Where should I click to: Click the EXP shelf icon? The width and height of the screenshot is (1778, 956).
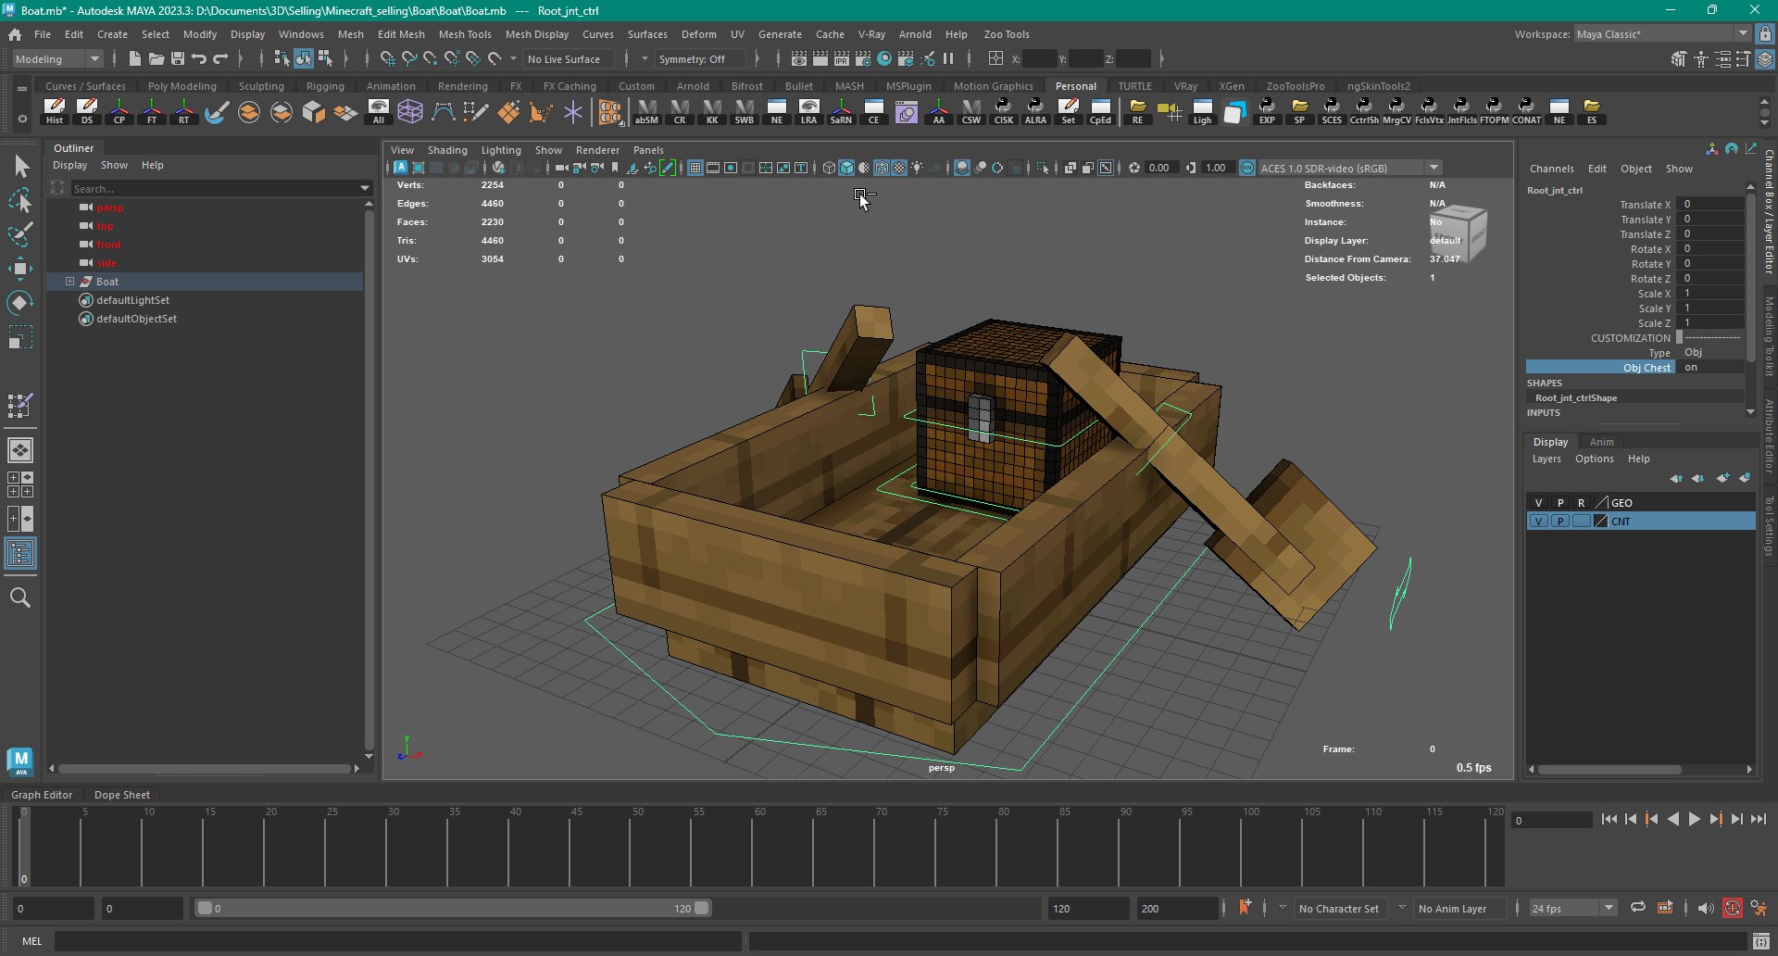(1267, 111)
